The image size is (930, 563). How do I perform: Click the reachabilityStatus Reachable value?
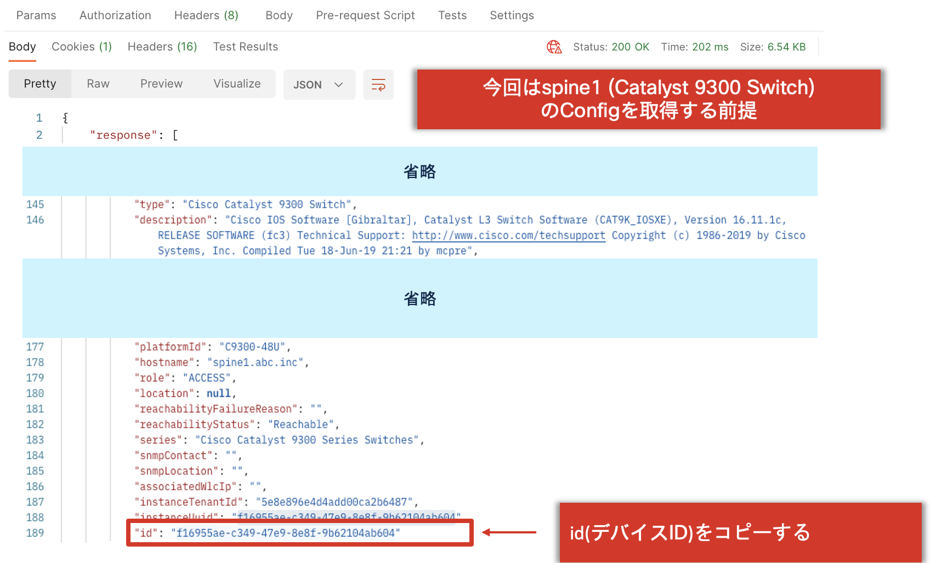pos(301,424)
